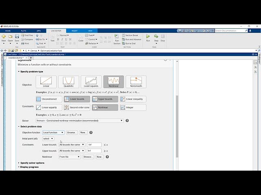This screenshot has width=261, height=195.
Task: Toggle the Linear inequality constraint
Action: tap(133, 99)
